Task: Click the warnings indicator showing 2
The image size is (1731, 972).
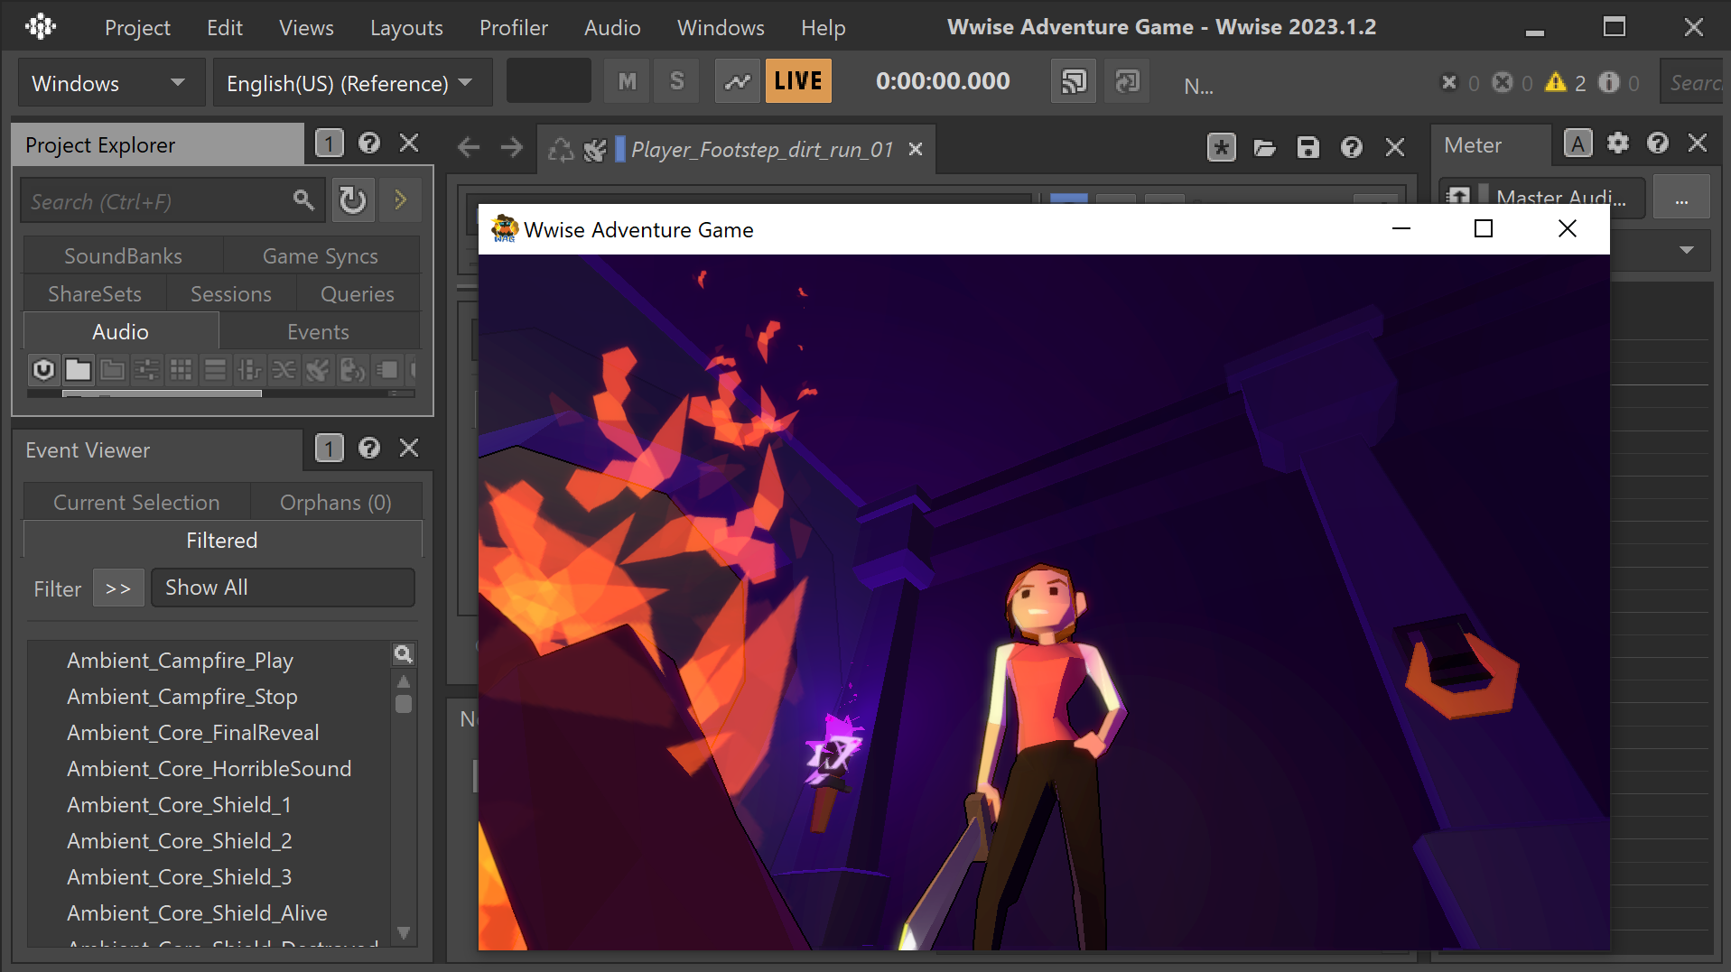Action: pyautogui.click(x=1566, y=83)
